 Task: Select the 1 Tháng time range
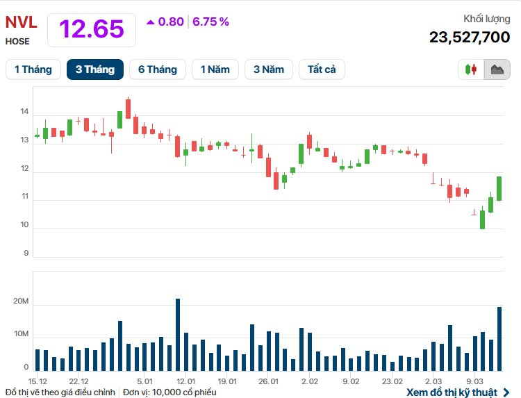tap(33, 69)
